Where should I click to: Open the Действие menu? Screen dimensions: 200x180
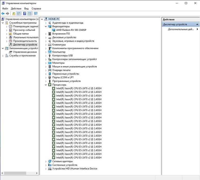coord(16,8)
